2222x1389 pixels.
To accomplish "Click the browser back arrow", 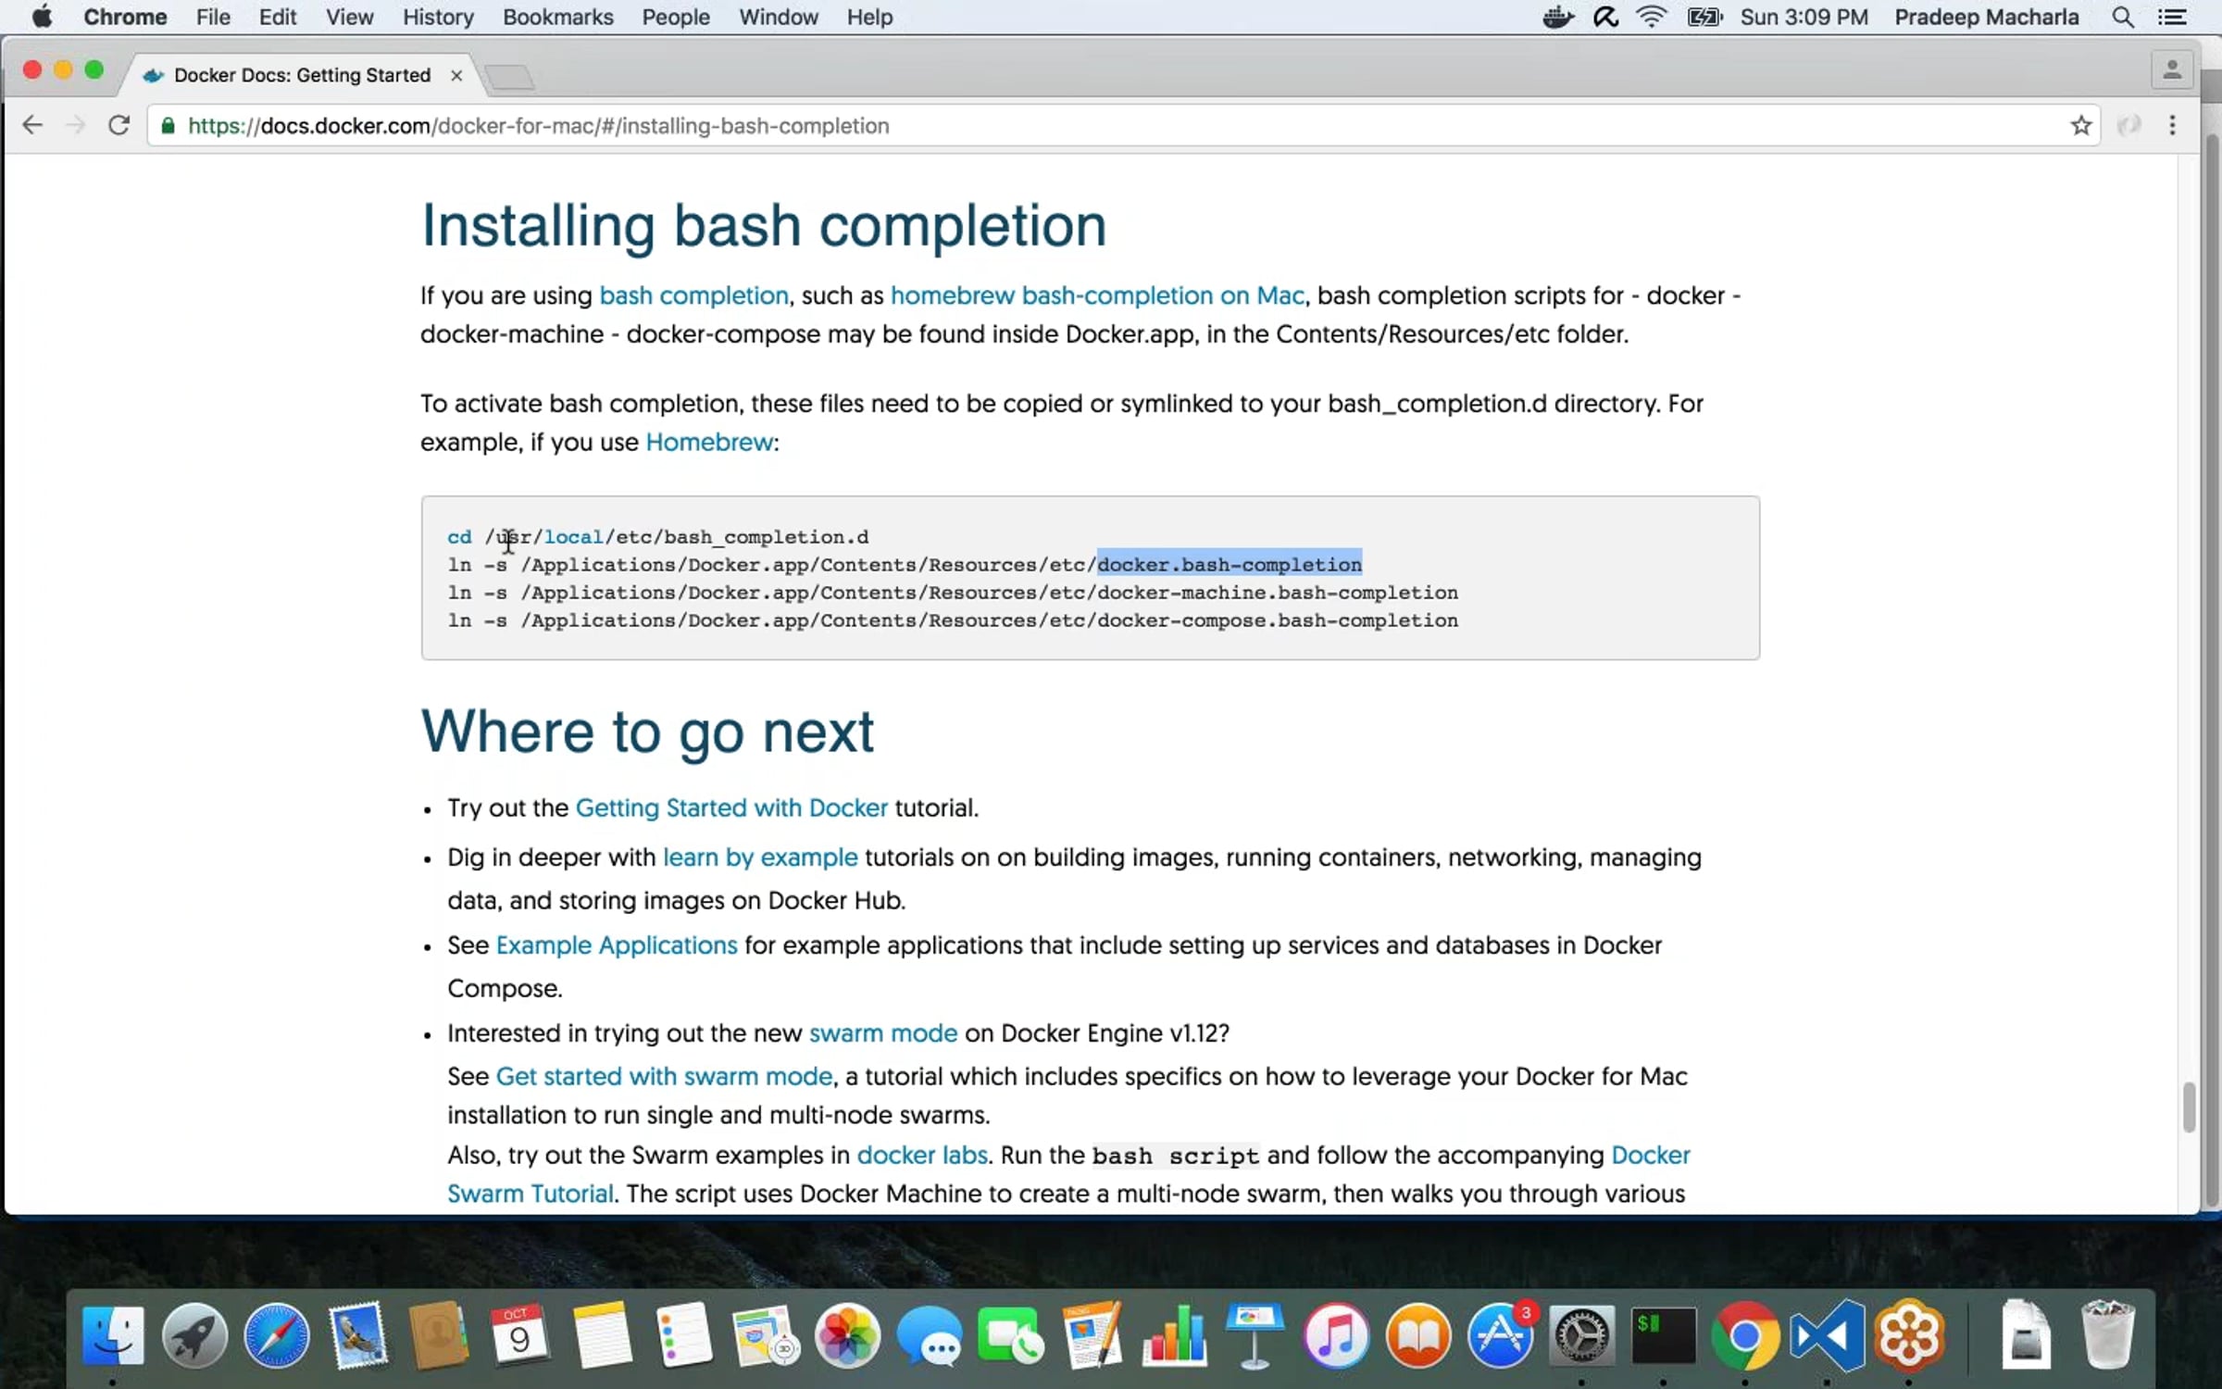I will [32, 125].
